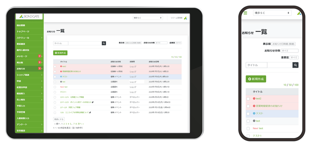Click the お知らせ badge showing 1
The image size is (312, 146).
(x=39, y=69)
